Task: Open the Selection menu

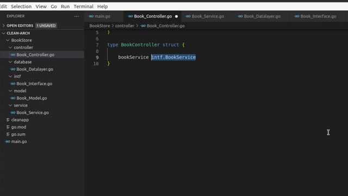Action: click(21, 7)
